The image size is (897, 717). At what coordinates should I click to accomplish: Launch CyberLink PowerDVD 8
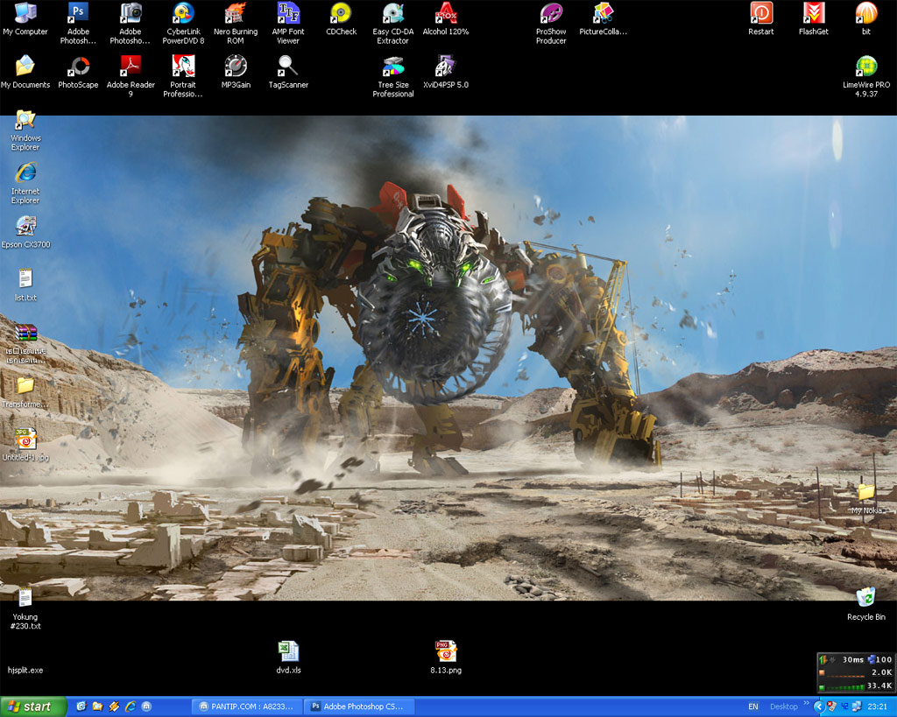[x=183, y=23]
